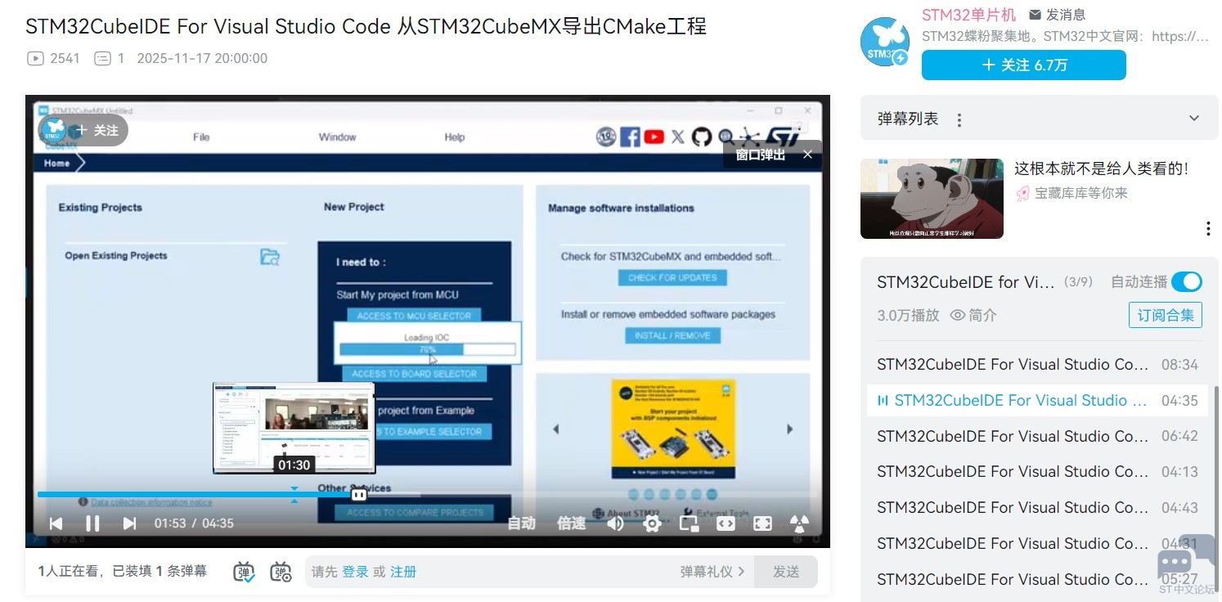Click the YouTube icon in the CubeMX video
Image resolution: width=1222 pixels, height=602 pixels.
[654, 137]
